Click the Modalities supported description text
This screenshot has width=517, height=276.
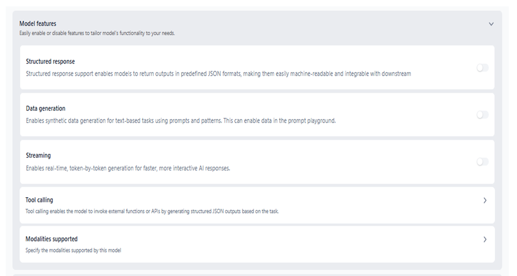(73, 250)
